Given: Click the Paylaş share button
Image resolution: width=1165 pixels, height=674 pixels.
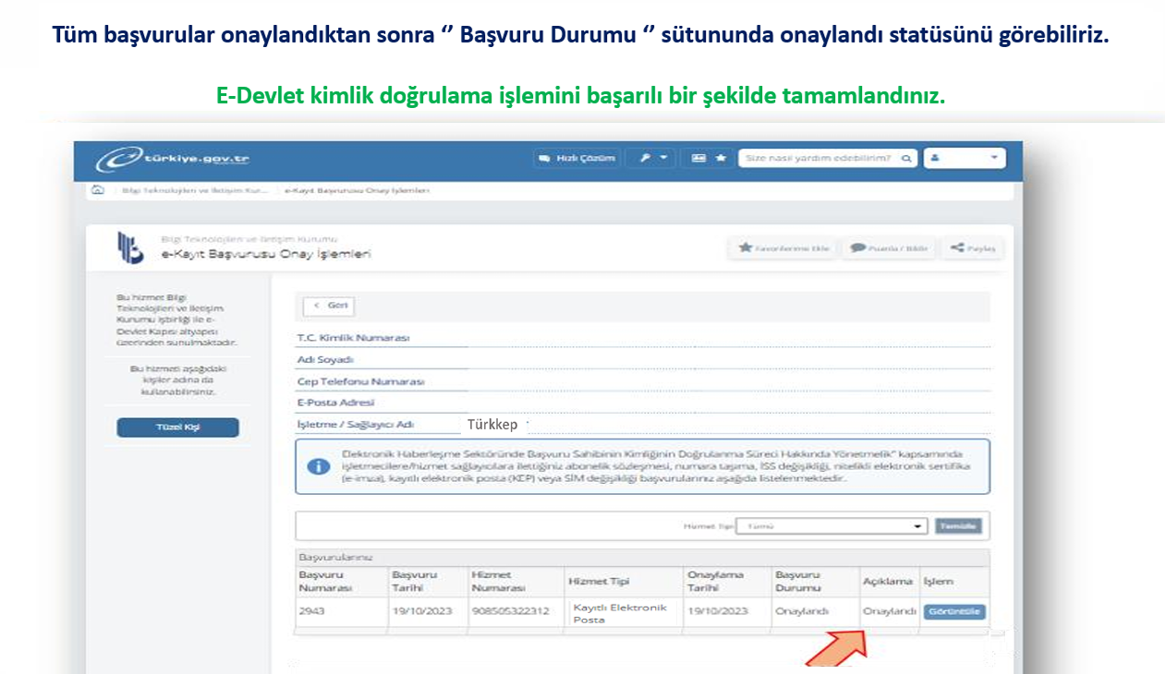Looking at the screenshot, I should coord(972,248).
